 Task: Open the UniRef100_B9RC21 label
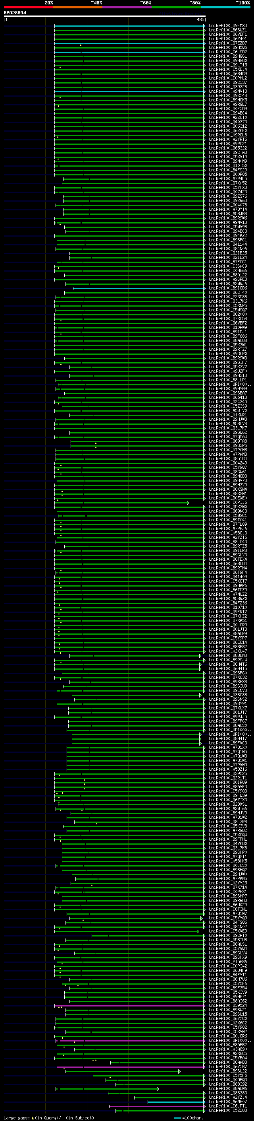228,144
